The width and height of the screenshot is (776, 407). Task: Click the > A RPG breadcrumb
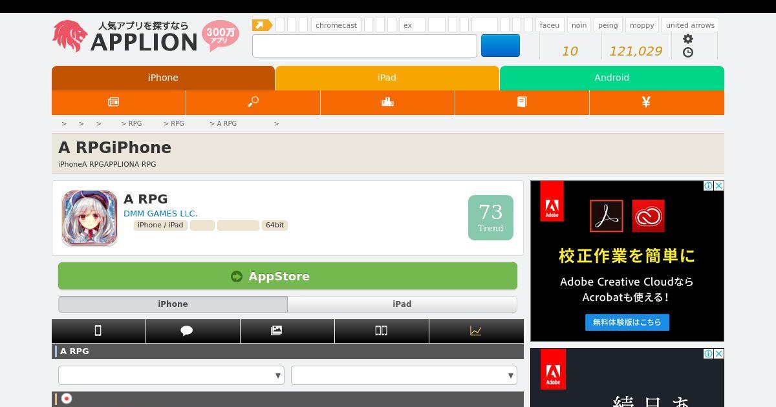point(223,123)
